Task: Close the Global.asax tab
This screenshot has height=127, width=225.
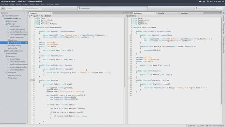Action: tap(201, 13)
